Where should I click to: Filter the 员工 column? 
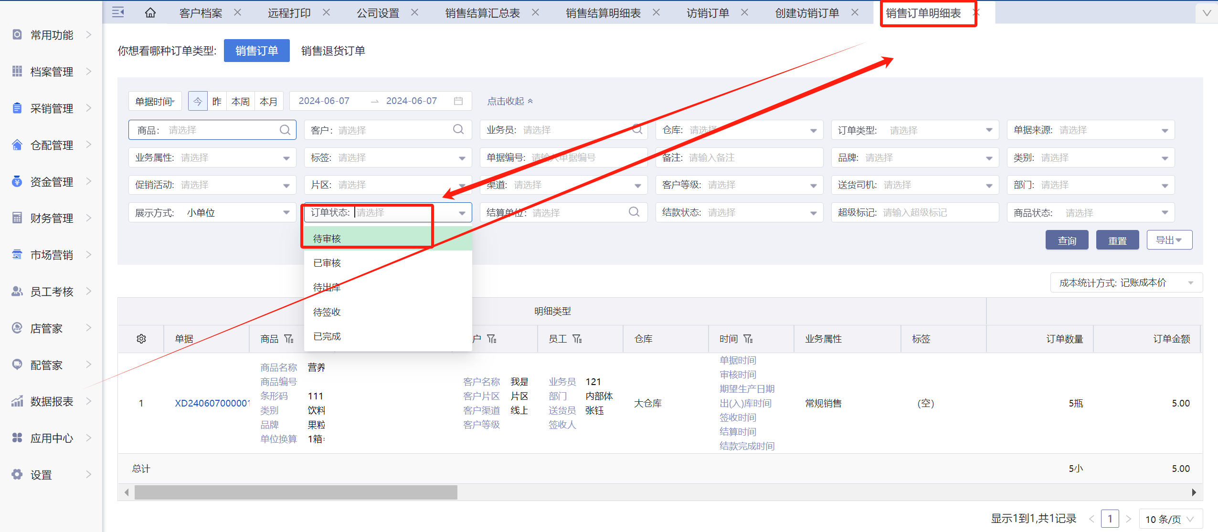tap(577, 339)
